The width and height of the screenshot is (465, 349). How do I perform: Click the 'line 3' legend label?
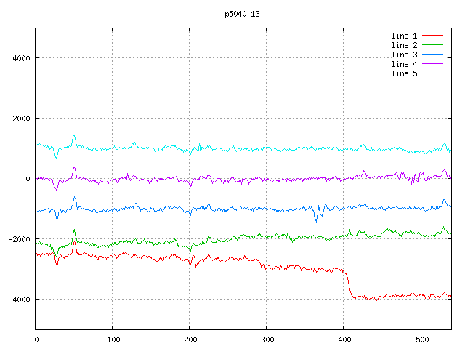point(404,55)
